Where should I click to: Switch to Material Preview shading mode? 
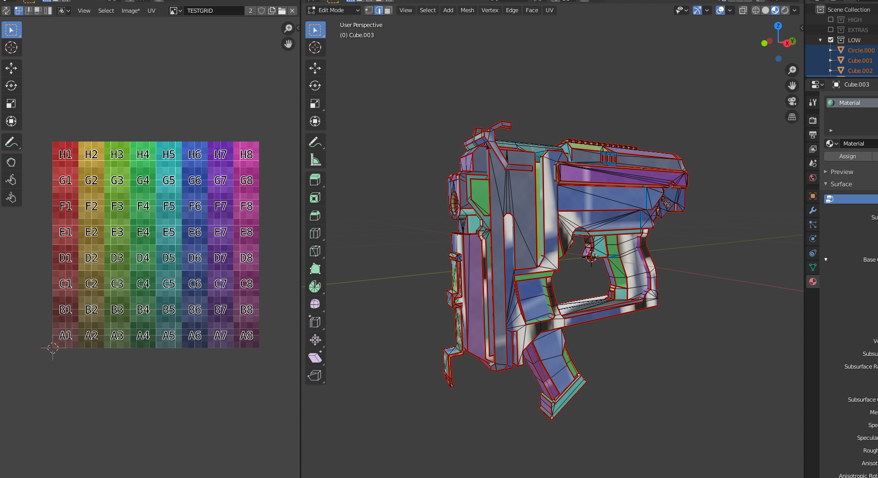tap(775, 10)
